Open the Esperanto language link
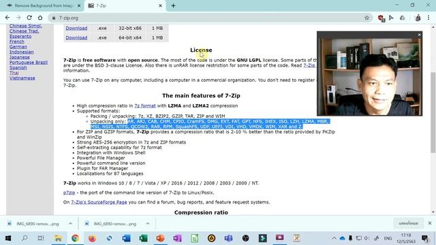Viewport: 436px width, 245px height. click(20, 36)
